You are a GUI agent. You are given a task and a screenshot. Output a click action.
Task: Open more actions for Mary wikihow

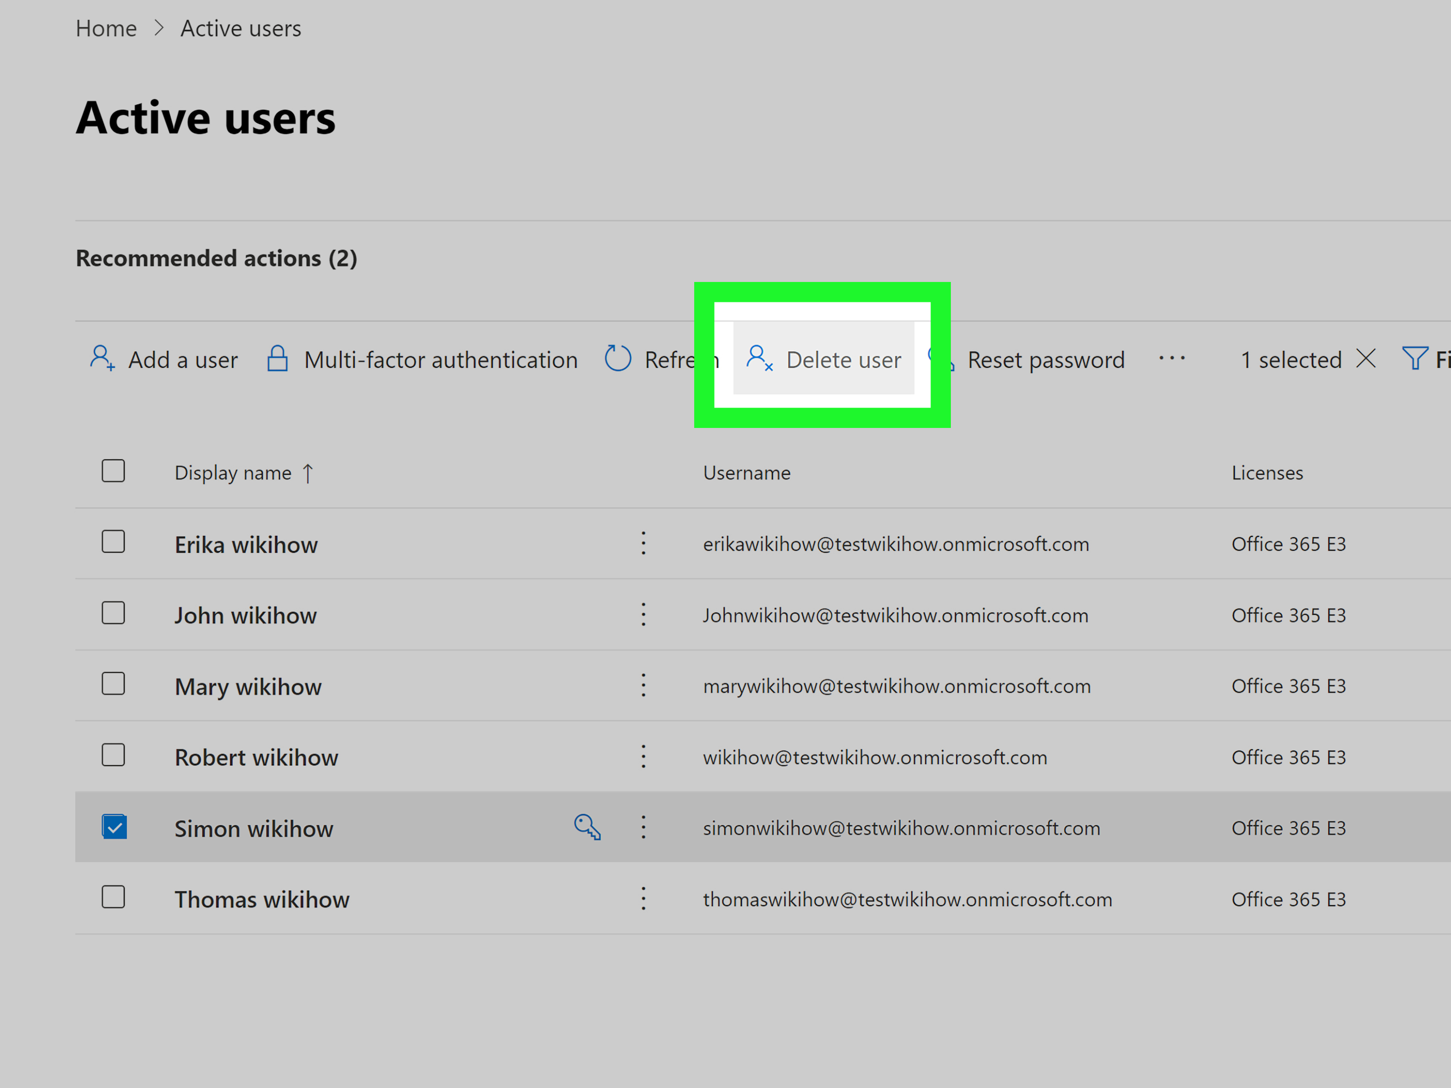point(643,685)
